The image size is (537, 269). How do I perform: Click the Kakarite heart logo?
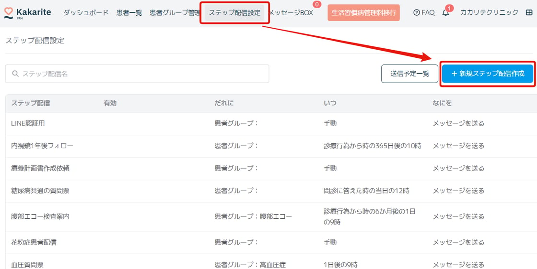[9, 12]
